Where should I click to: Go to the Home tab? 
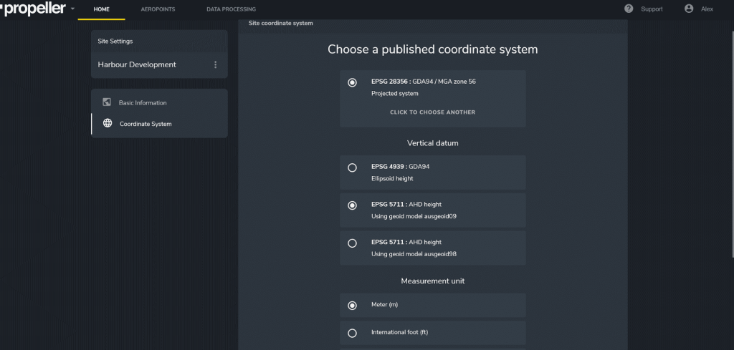click(x=101, y=9)
